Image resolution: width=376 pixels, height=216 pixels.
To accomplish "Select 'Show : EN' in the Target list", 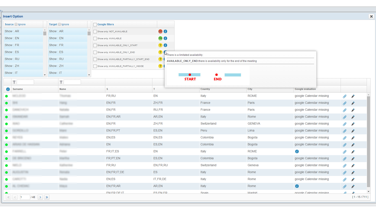I will [x=68, y=38].
